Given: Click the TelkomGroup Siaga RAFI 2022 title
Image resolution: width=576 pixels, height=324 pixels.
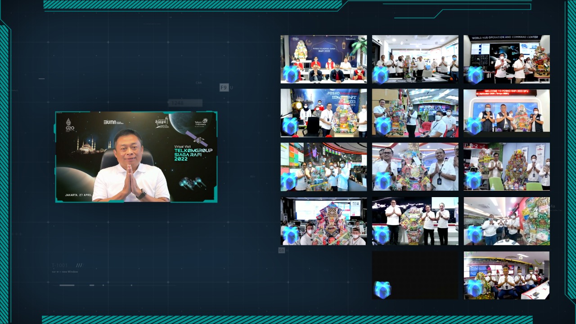Looking at the screenshot, I should pos(193,153).
